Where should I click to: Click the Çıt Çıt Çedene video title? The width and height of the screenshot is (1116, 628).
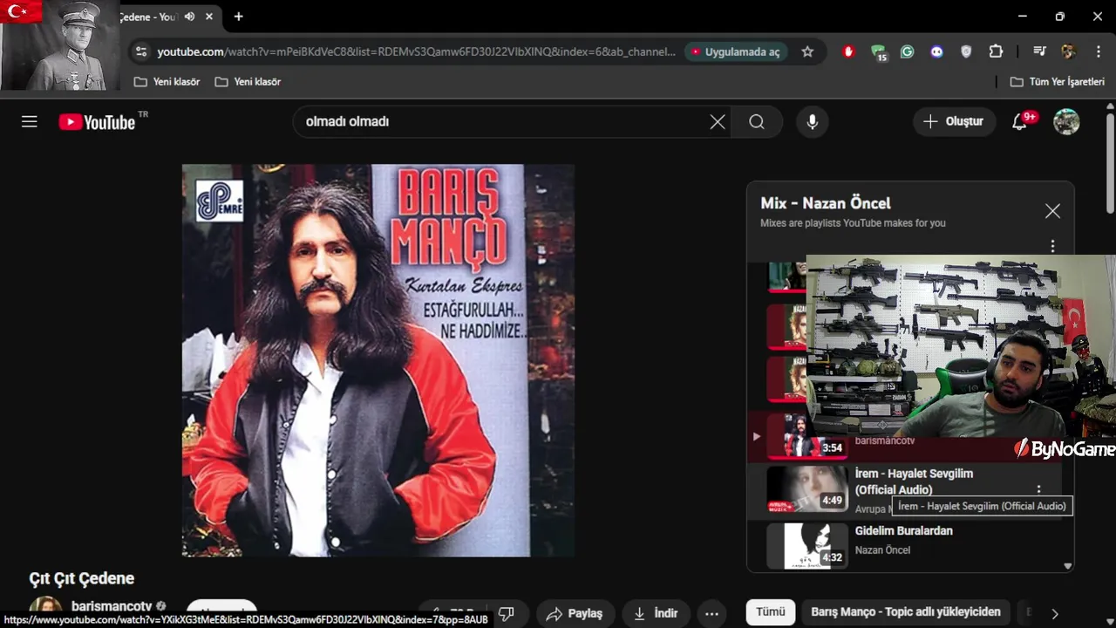pos(82,578)
